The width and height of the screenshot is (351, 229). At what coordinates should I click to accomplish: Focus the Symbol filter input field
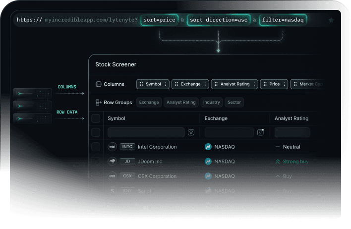pyautogui.click(x=146, y=132)
